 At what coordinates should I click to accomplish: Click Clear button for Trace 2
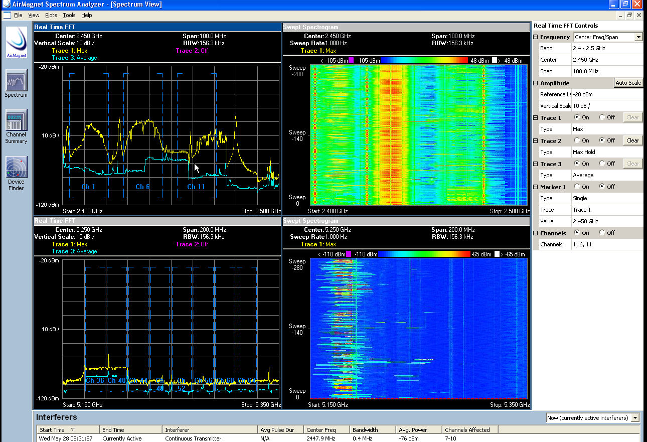click(x=633, y=140)
